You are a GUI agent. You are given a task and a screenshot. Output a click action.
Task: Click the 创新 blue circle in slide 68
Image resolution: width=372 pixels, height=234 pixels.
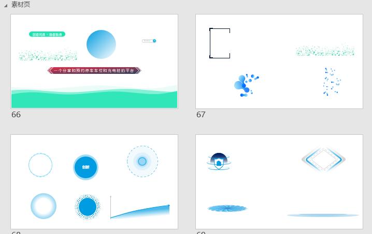(85, 167)
